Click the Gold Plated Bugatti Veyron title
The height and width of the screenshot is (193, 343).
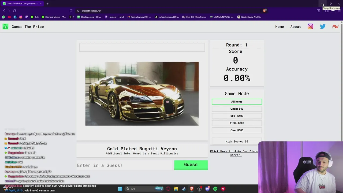[142, 149]
